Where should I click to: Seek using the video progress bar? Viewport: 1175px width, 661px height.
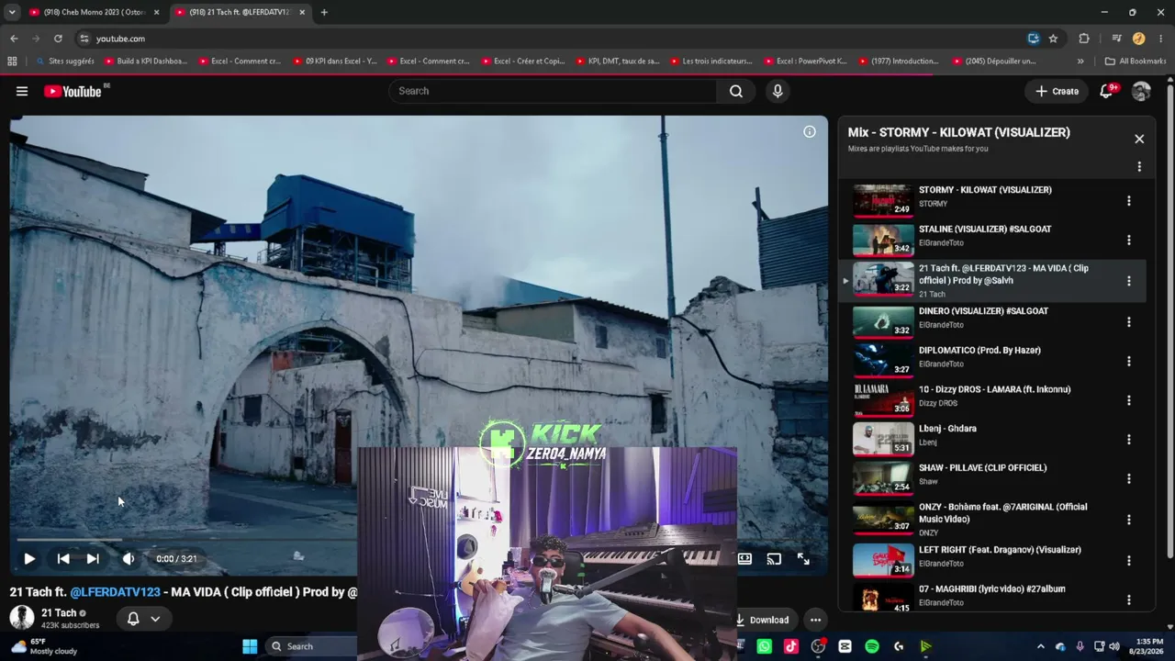(419, 540)
